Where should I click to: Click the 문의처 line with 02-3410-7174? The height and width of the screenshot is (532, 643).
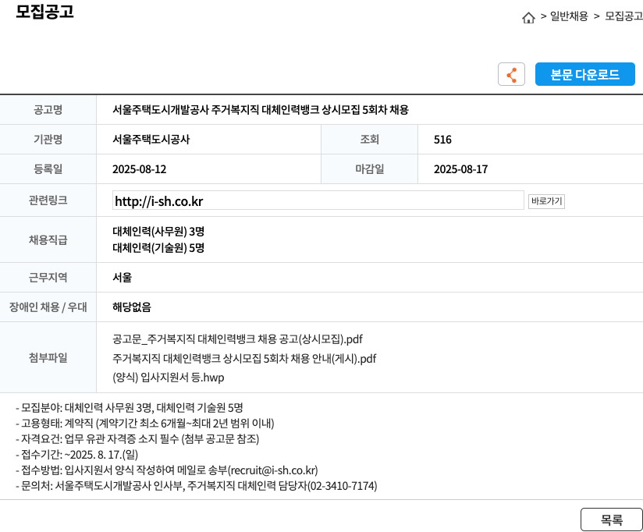coord(197,486)
